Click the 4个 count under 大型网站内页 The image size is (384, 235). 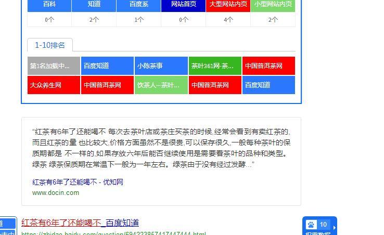click(228, 20)
